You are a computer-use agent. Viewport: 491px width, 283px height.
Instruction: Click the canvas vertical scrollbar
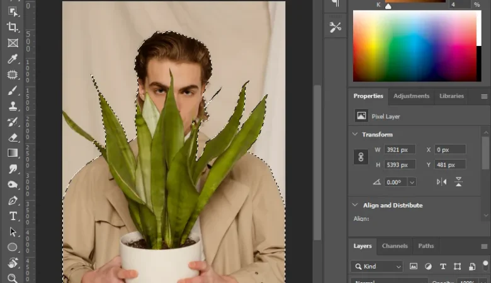[x=317, y=163]
